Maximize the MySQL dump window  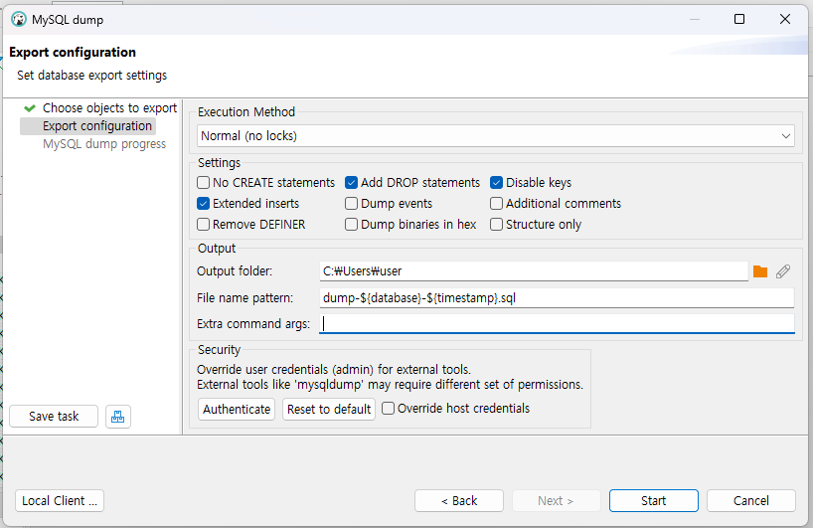(x=739, y=19)
